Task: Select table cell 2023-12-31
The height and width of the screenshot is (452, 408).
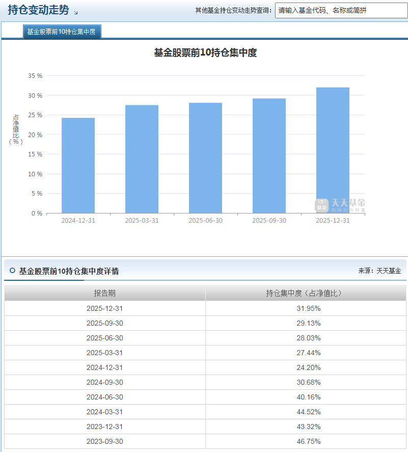Action: coord(105,427)
